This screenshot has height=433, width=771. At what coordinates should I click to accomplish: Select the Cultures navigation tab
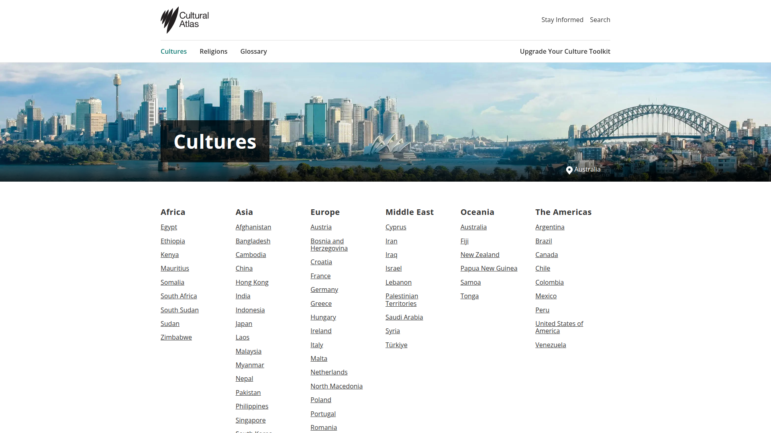pyautogui.click(x=173, y=51)
